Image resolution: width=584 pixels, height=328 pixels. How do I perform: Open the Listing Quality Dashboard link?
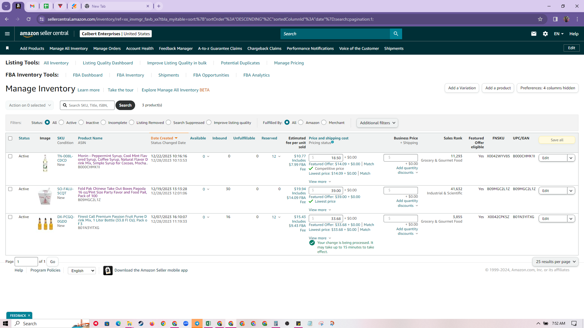pos(108,63)
